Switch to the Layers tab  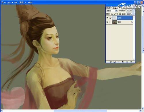(x=109, y=8)
